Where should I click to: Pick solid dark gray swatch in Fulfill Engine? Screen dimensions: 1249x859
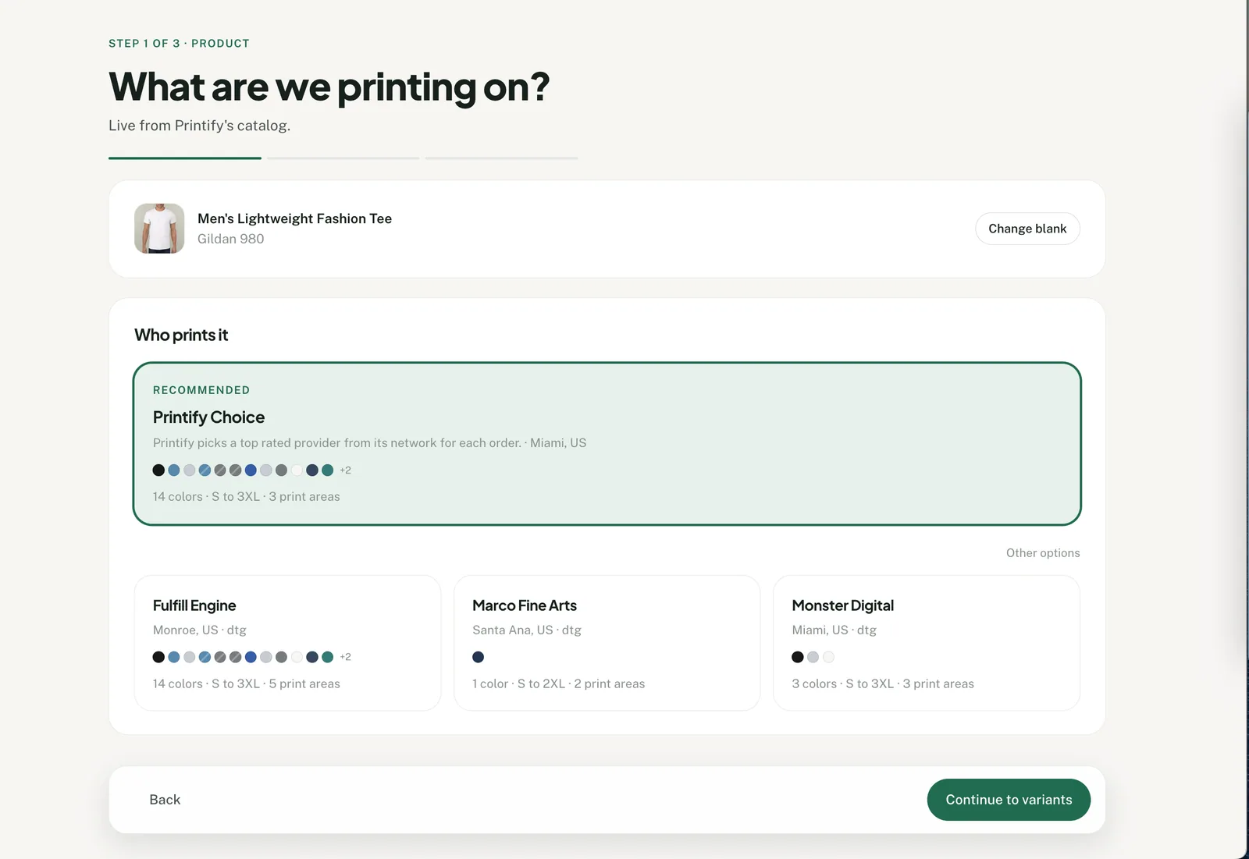click(x=281, y=657)
